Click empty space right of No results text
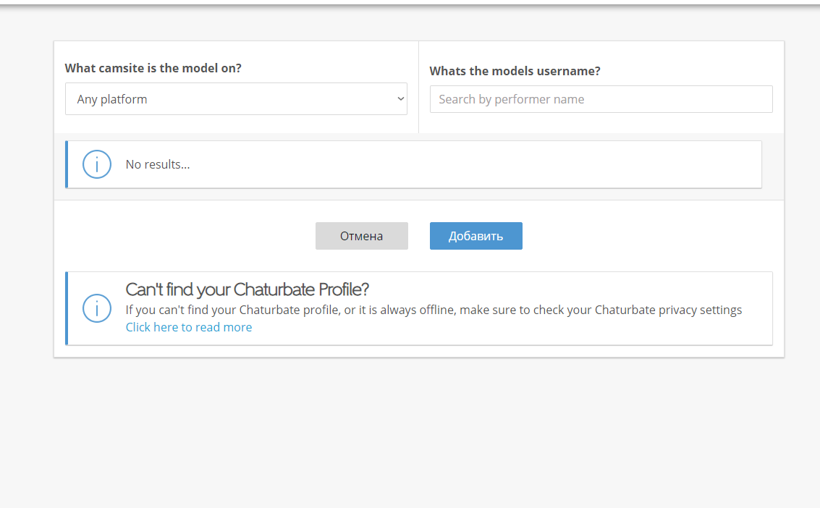Screen dimensions: 820x508 [470, 164]
